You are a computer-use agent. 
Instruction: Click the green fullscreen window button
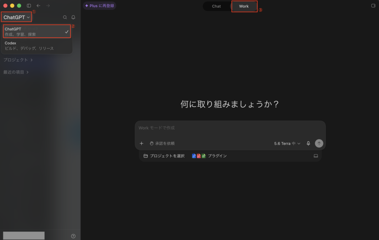point(19,6)
